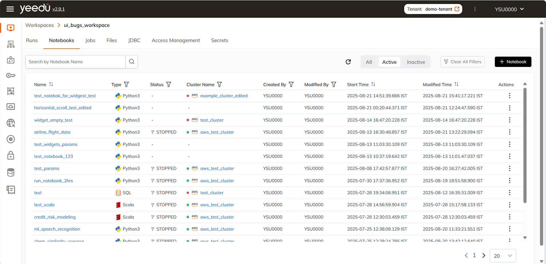This screenshot has width=546, height=264.
Task: Click the + Notebook button
Action: pos(513,62)
